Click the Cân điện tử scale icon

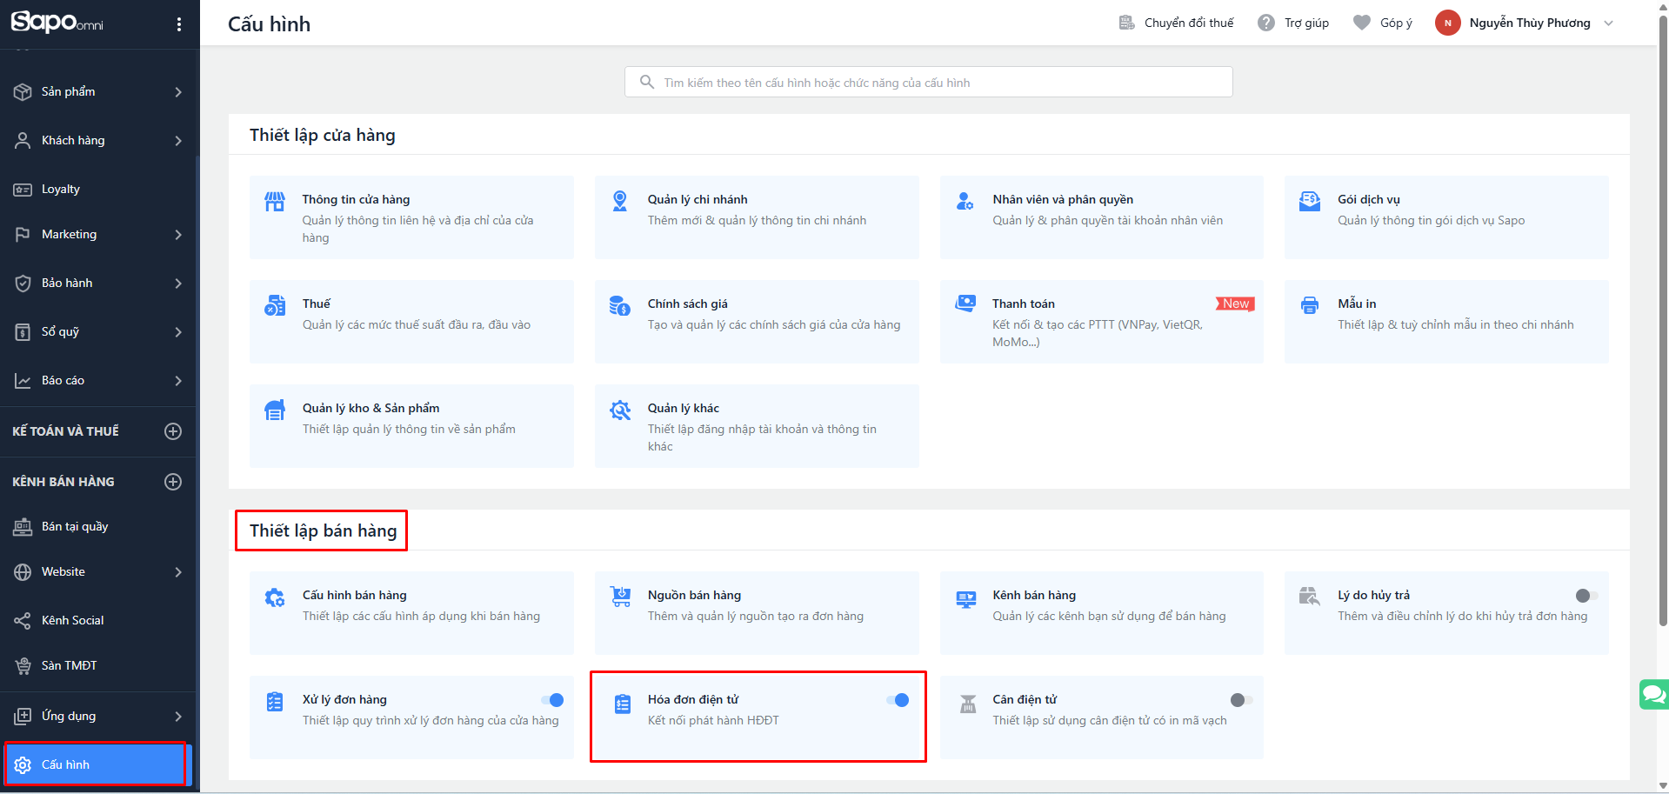click(967, 704)
